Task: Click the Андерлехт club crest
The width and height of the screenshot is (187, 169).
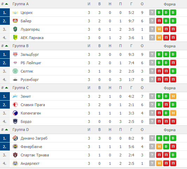Action: coord(15,163)
